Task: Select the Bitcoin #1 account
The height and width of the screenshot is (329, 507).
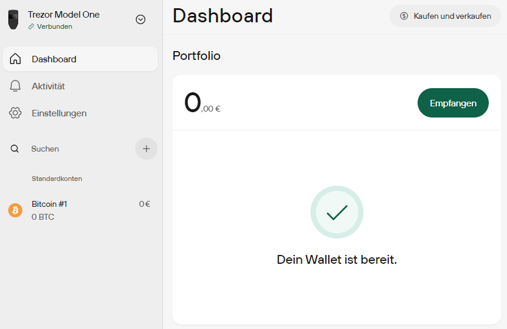Action: point(80,210)
